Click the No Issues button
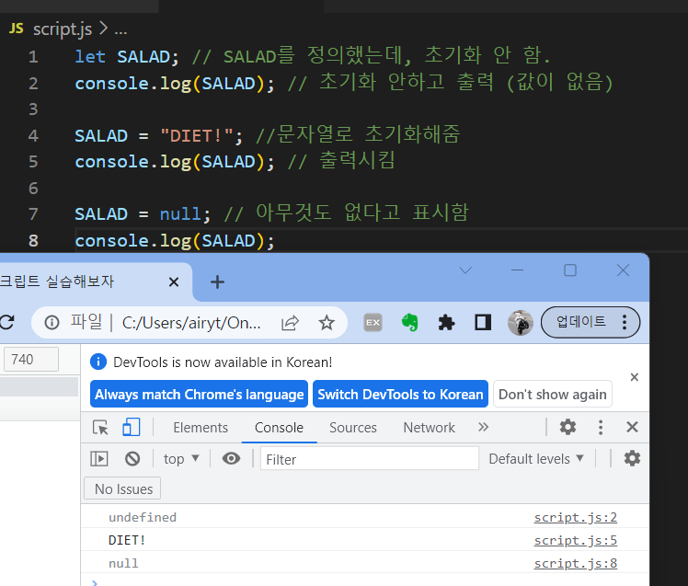688x586 pixels. click(x=123, y=488)
